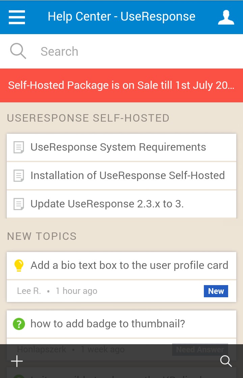Click the lightbulb idea icon on the bio topic

[19, 265]
